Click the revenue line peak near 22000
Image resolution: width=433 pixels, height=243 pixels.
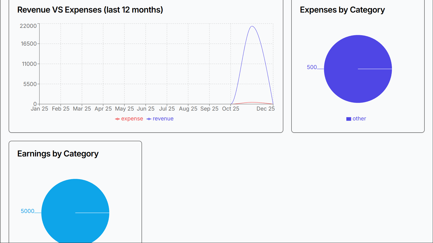(x=252, y=26)
